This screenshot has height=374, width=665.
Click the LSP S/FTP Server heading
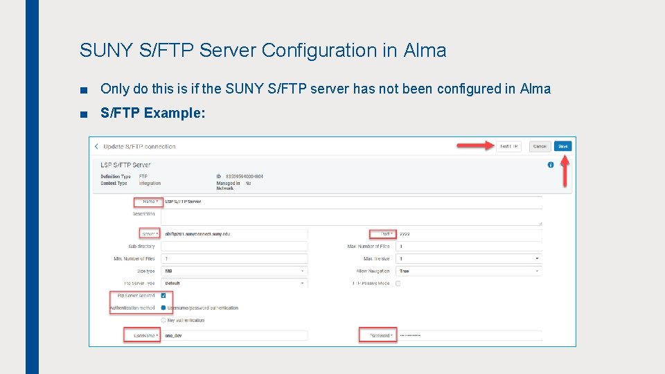[x=125, y=165]
